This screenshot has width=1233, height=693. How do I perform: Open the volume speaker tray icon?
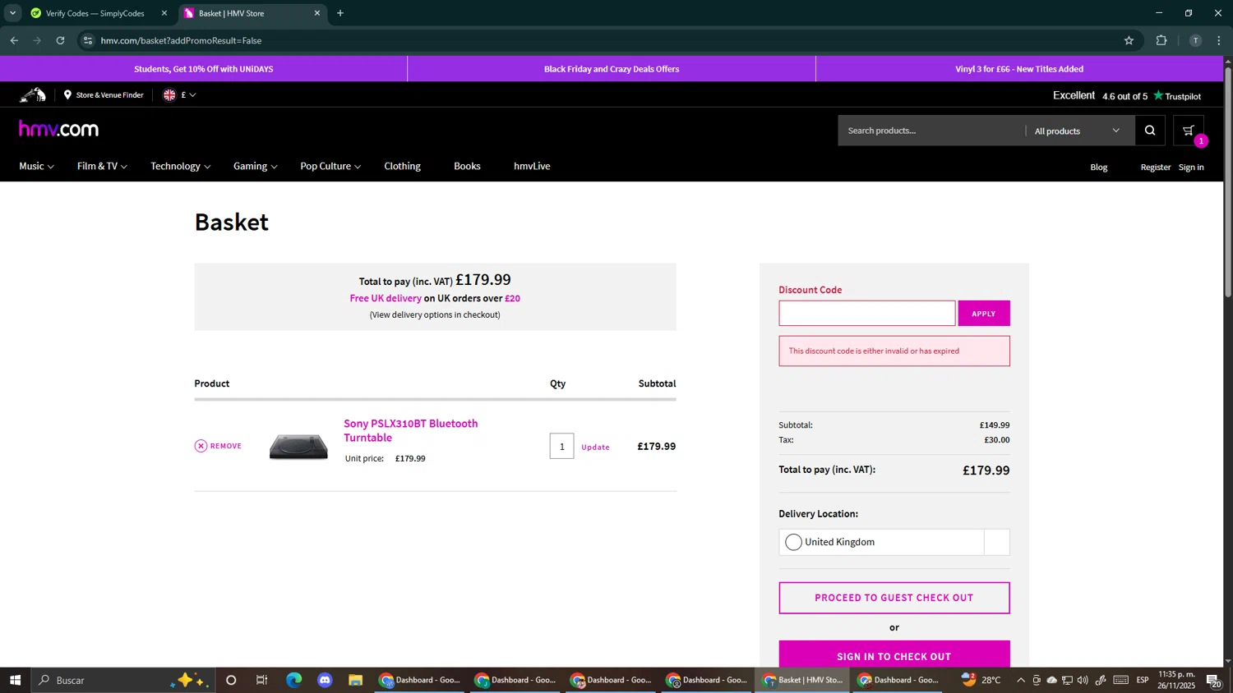point(1083,680)
